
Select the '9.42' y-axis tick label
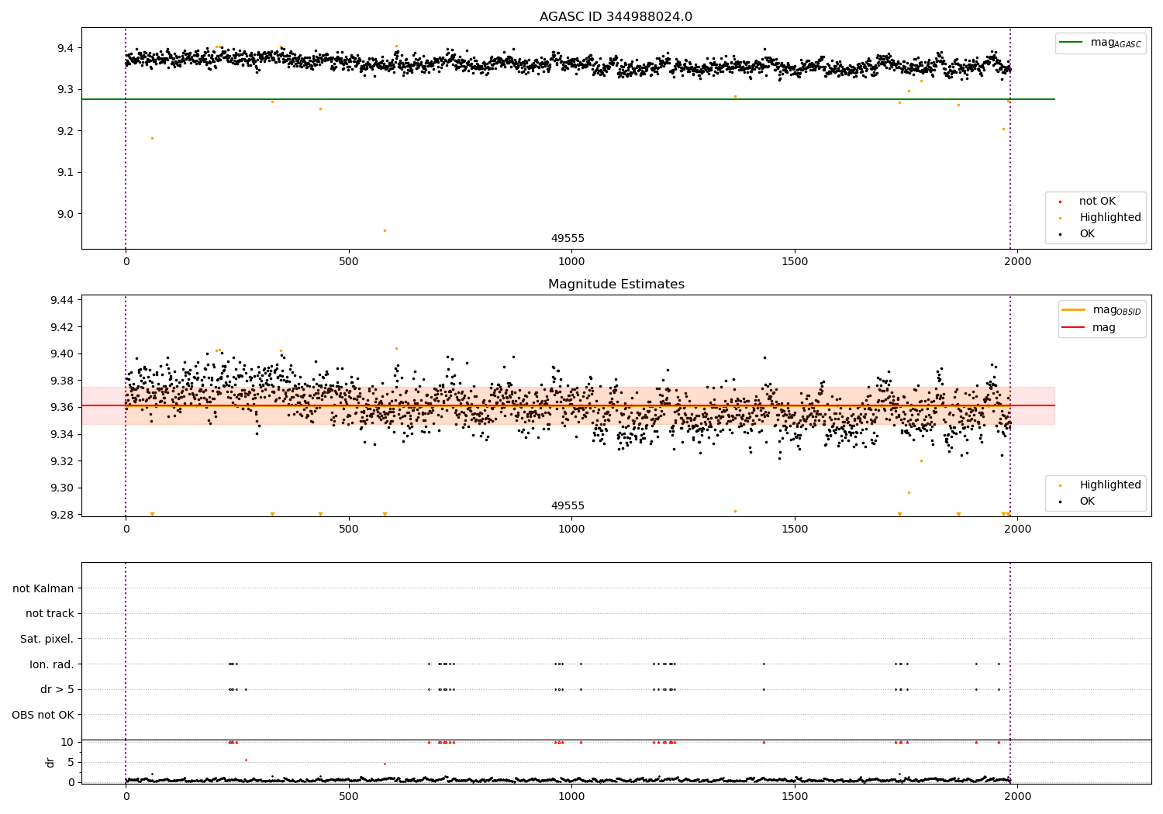(x=62, y=327)
